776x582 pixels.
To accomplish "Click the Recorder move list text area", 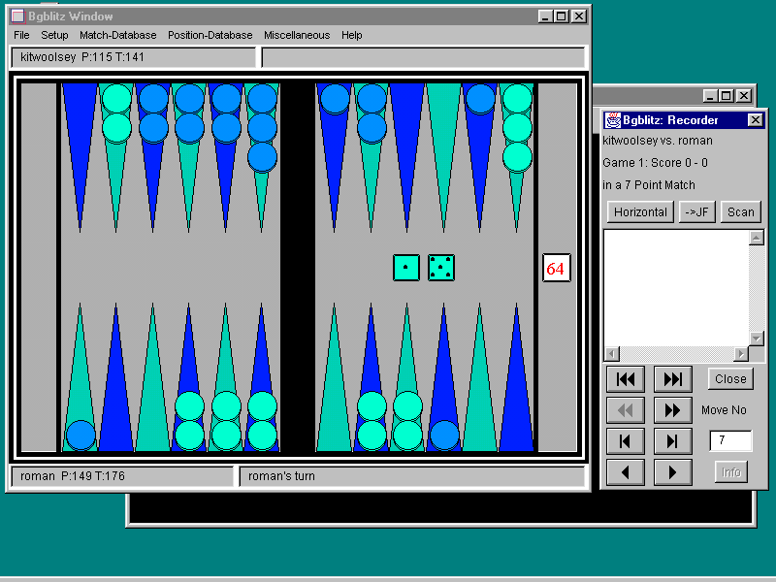I will pos(676,288).
